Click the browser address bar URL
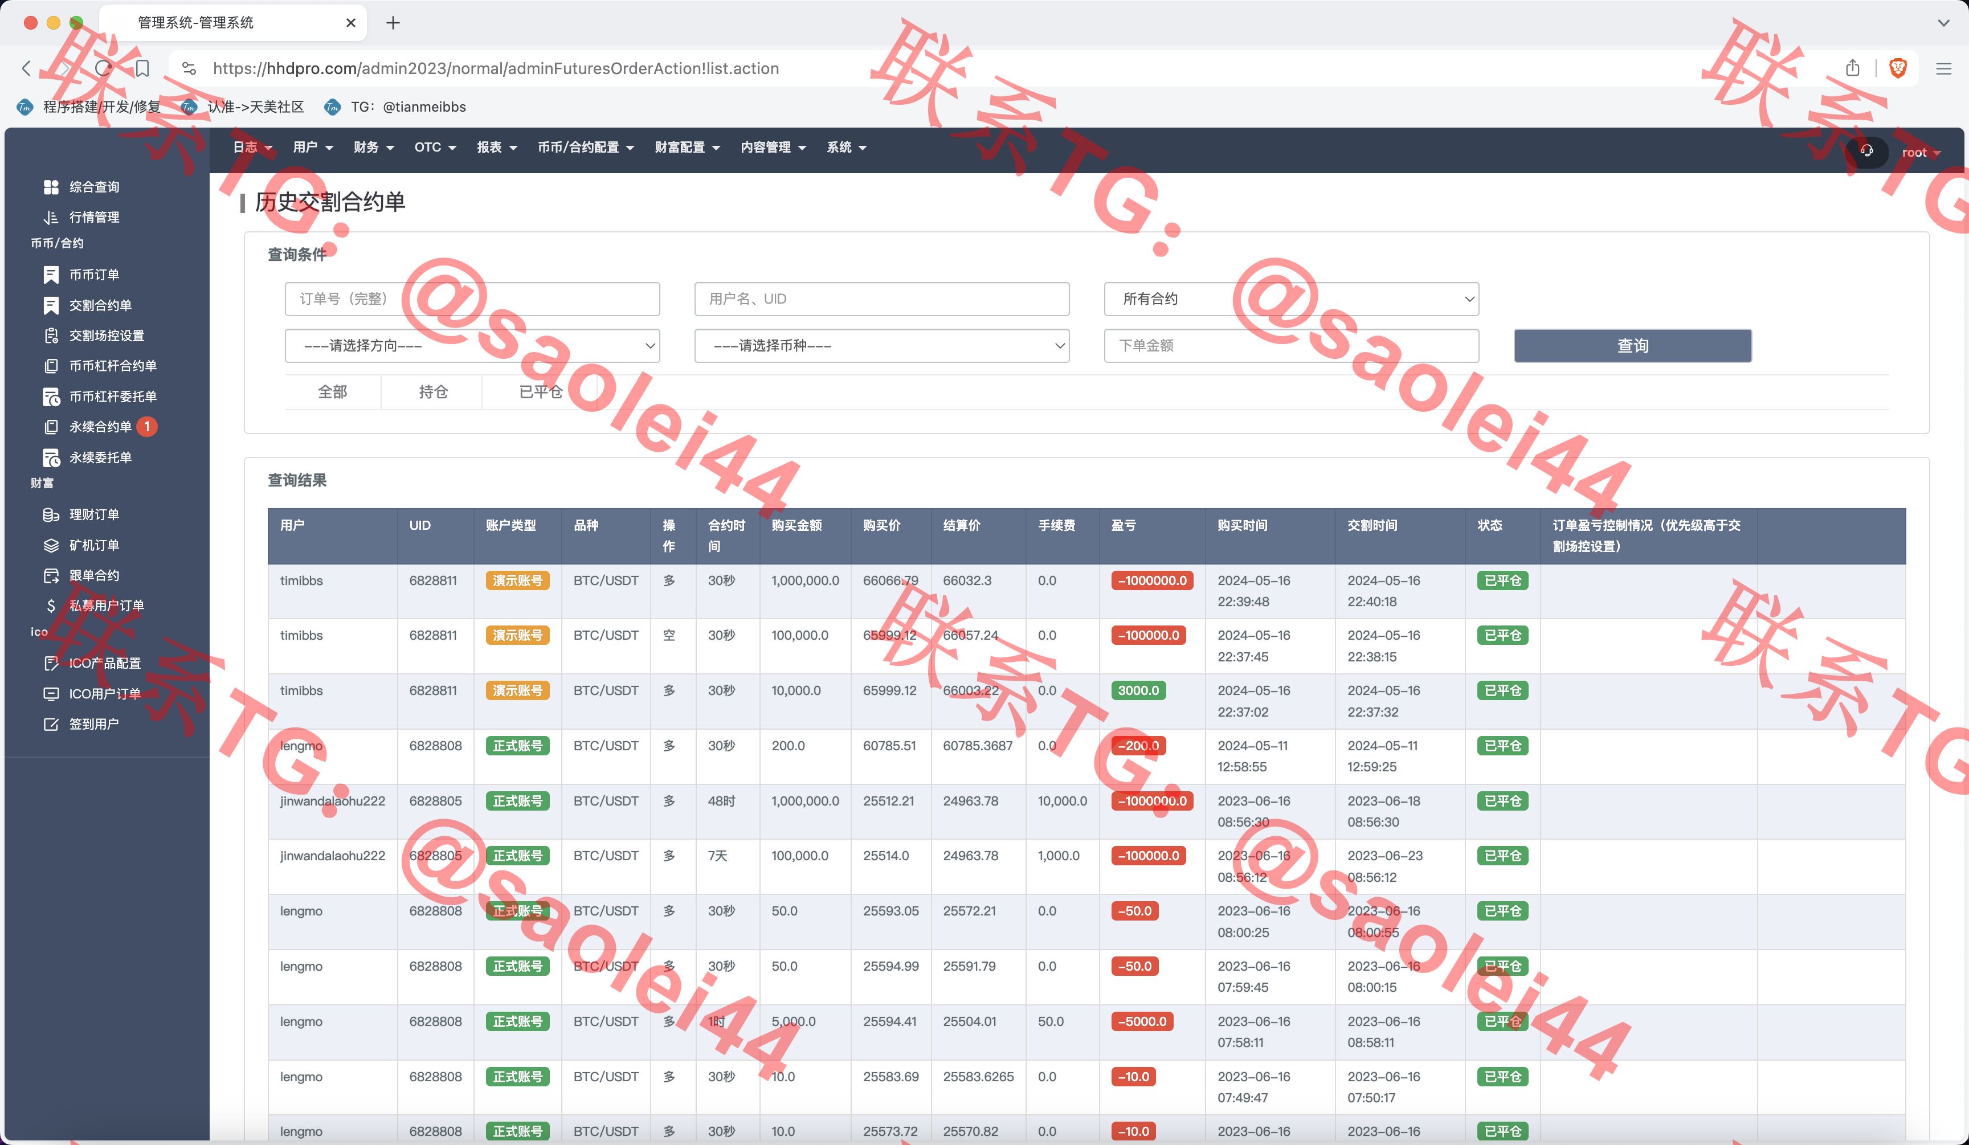 (495, 69)
